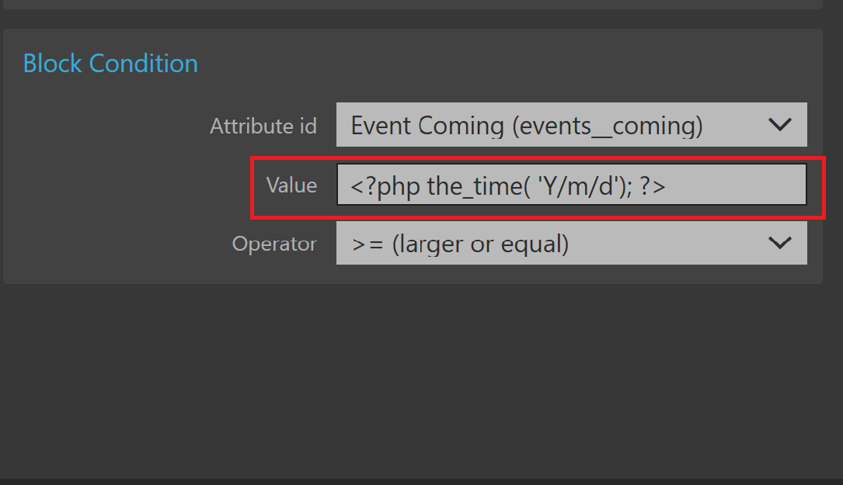The width and height of the screenshot is (843, 485).
Task: Click the Operator dropdown chevron arrow
Action: coord(779,243)
